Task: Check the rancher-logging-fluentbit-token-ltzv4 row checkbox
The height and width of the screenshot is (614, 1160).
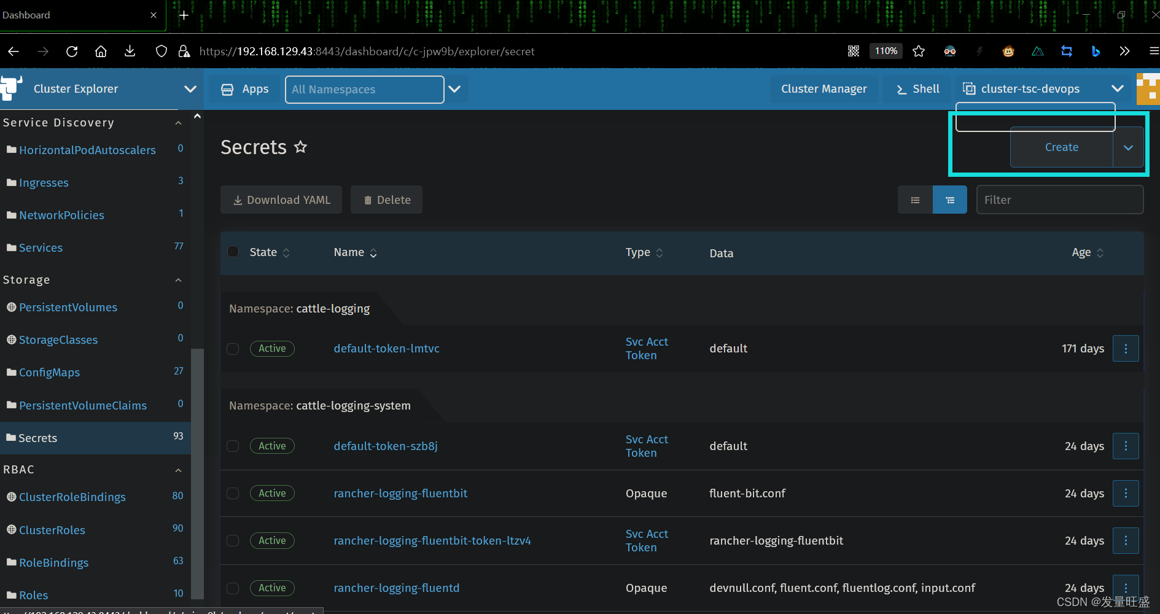Action: coord(233,540)
